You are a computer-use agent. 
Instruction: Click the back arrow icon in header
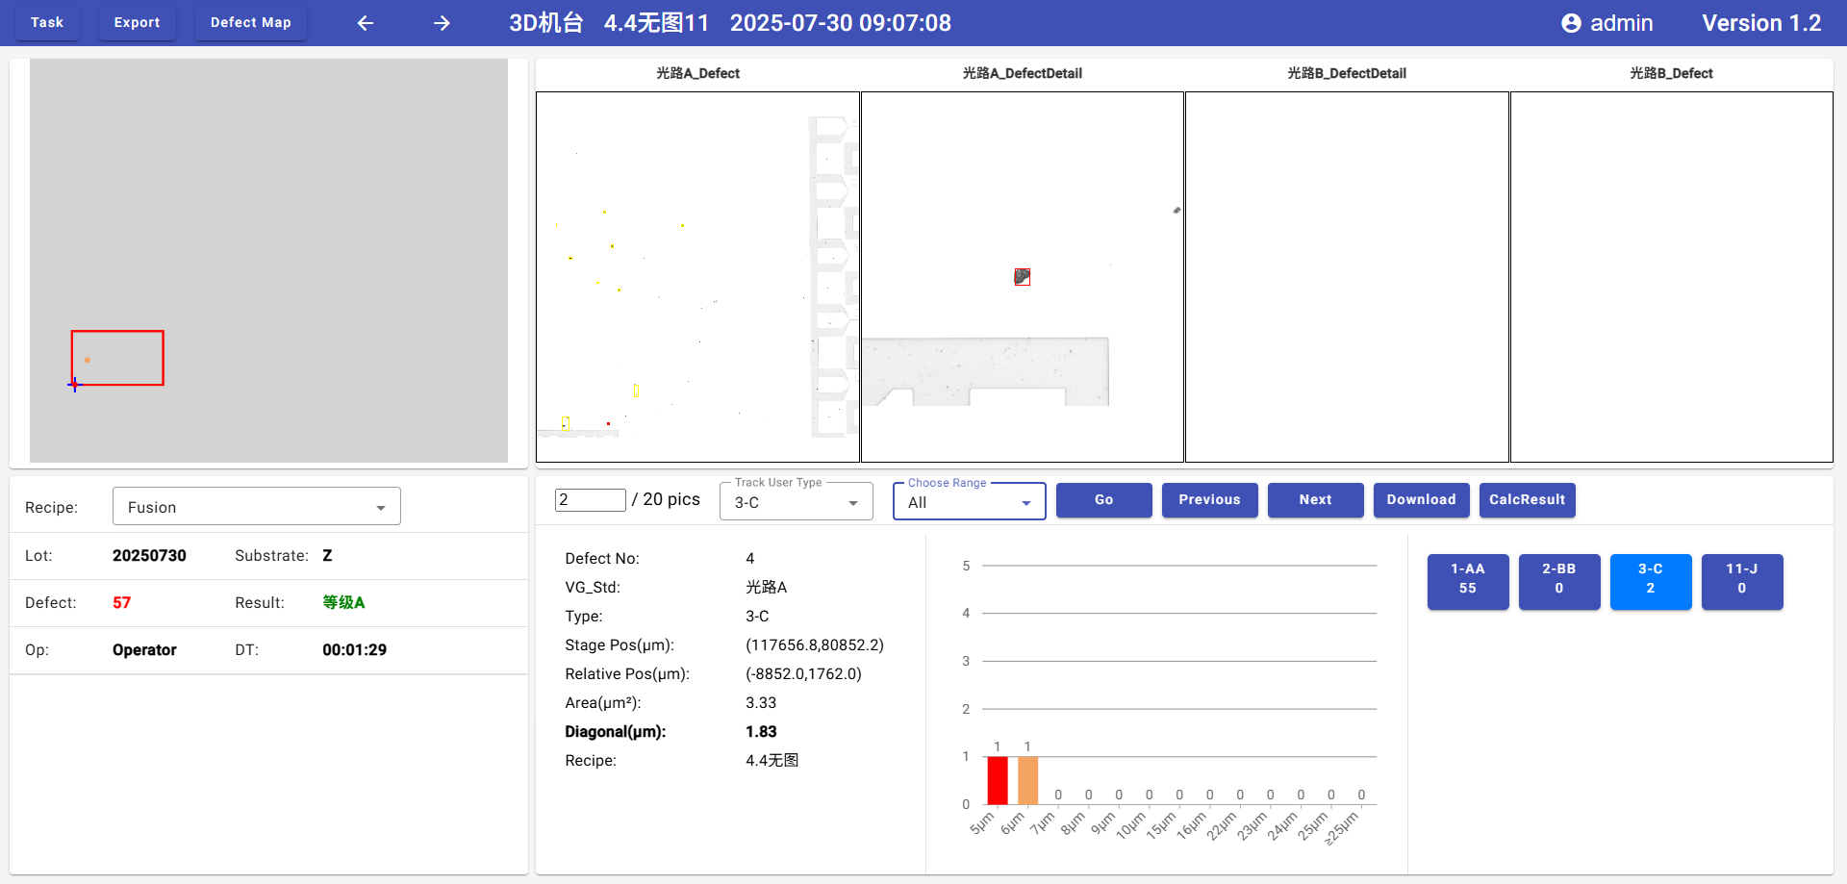coord(366,23)
